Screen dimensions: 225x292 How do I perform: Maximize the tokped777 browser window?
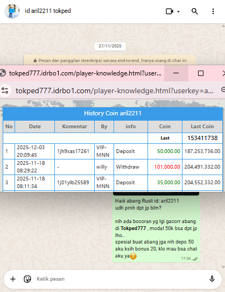pyautogui.click(x=200, y=73)
